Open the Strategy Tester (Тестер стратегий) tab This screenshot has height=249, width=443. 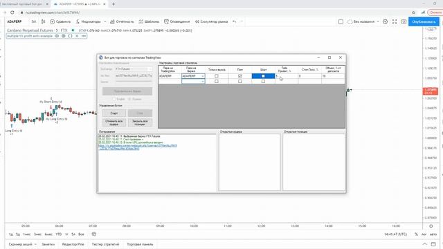(105, 244)
